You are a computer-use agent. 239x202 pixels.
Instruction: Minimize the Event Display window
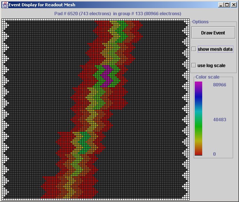click(x=220, y=5)
